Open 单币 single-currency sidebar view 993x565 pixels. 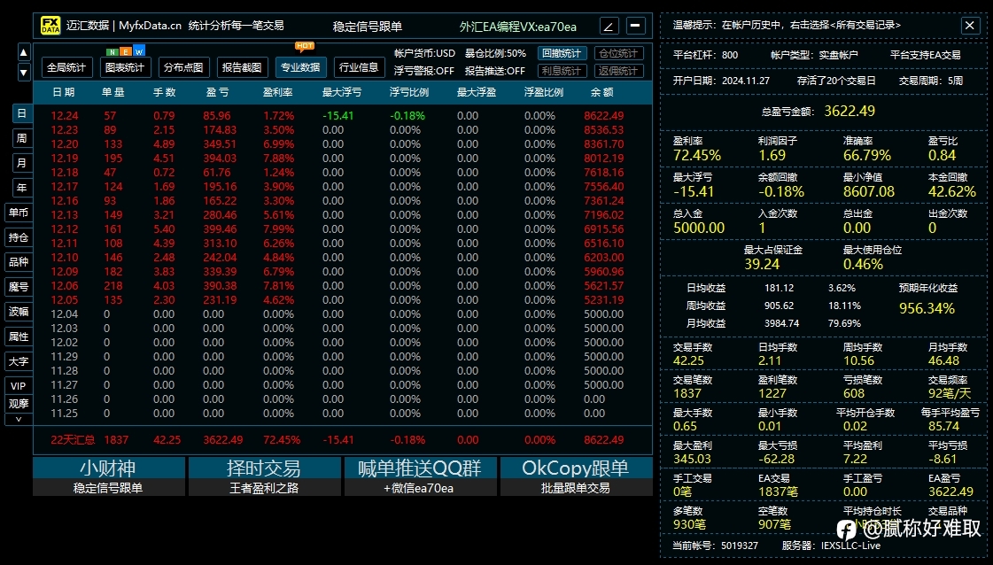19,213
